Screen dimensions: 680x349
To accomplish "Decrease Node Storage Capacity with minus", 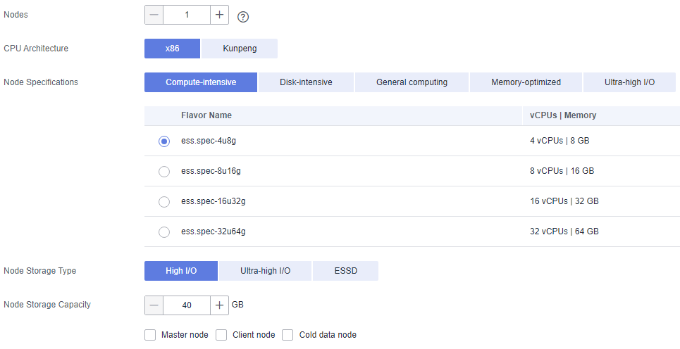I will 154,305.
